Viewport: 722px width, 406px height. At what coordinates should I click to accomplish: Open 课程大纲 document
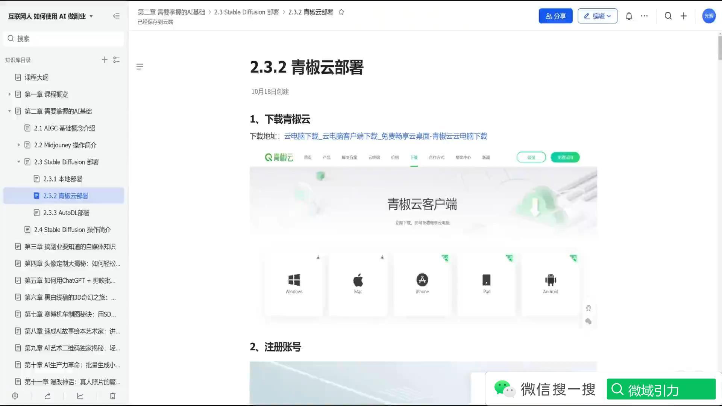point(64,77)
